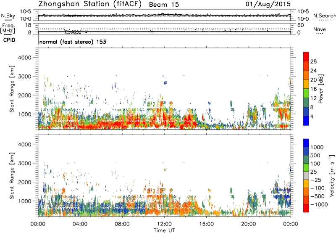Screen dimensions: 336x233
Task: Click the '-500' velocity colorbar label
Action: (318, 196)
